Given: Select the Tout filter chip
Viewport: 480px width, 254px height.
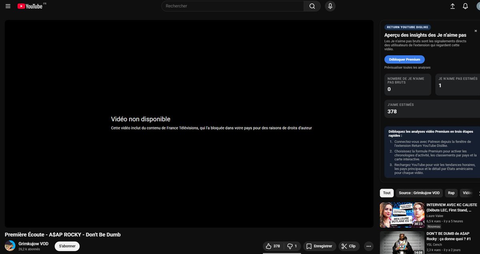Looking at the screenshot, I should [x=387, y=193].
